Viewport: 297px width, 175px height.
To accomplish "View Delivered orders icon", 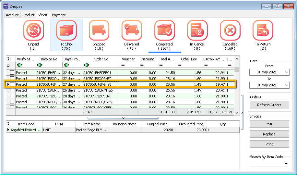I will [x=132, y=31].
